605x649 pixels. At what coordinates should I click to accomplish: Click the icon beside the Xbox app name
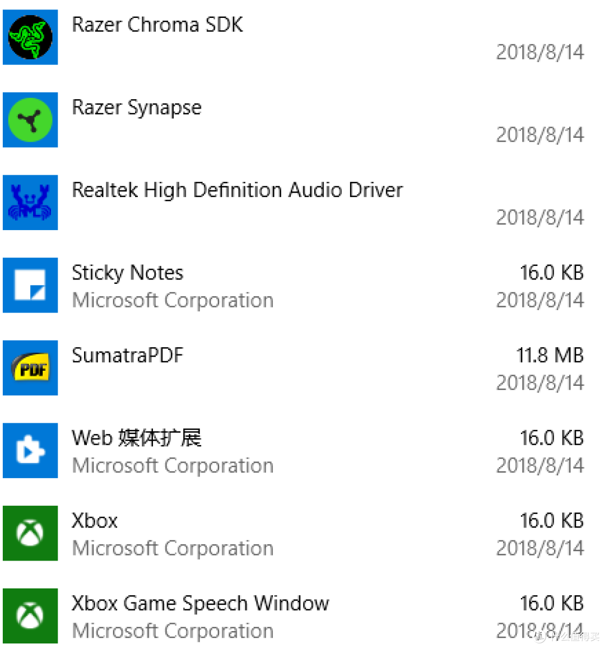(x=30, y=533)
